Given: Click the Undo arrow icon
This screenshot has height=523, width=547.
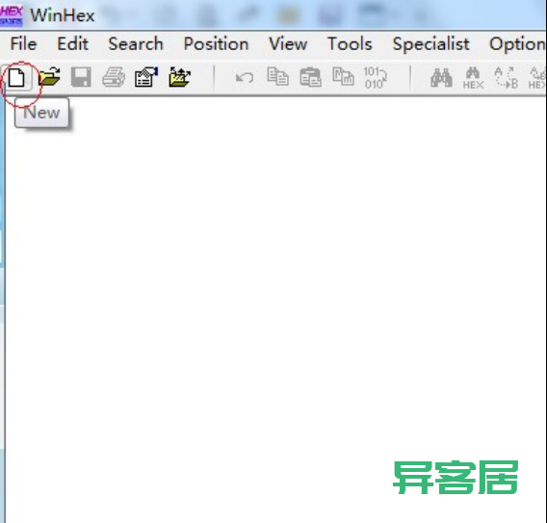Looking at the screenshot, I should pyautogui.click(x=245, y=77).
